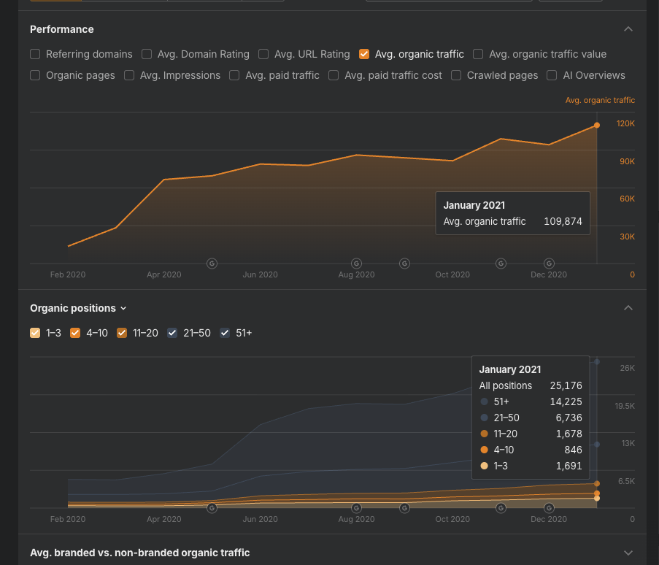
Task: Enable the Referring domains metric
Action: [34, 54]
